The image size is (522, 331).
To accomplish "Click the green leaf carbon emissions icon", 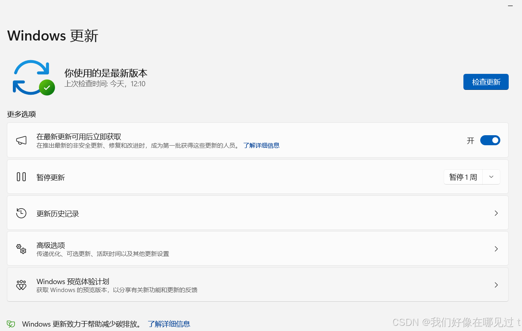I will coord(11,324).
